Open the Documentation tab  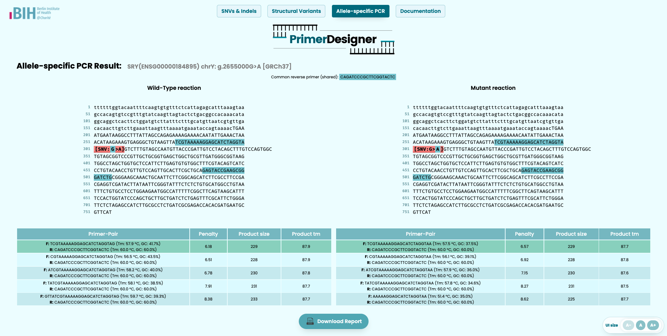click(x=420, y=11)
